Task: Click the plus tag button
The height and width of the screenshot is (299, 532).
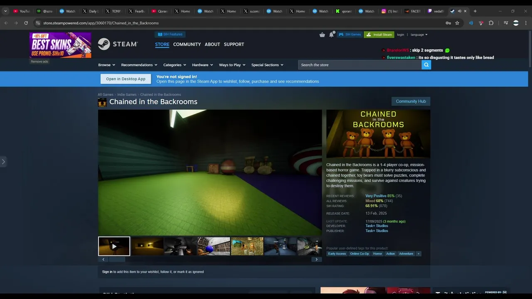Action: [x=419, y=254]
